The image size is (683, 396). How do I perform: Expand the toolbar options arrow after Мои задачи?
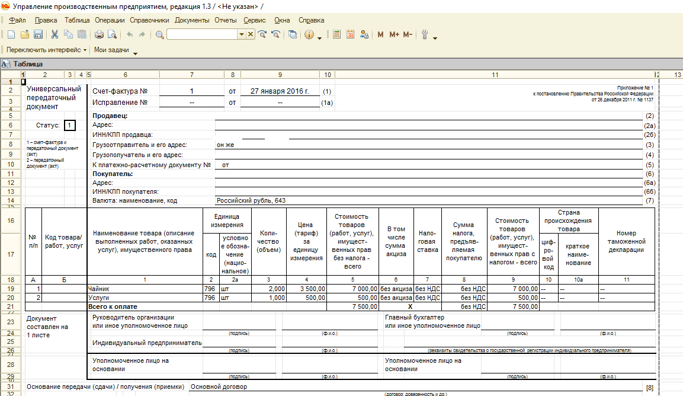coord(135,53)
